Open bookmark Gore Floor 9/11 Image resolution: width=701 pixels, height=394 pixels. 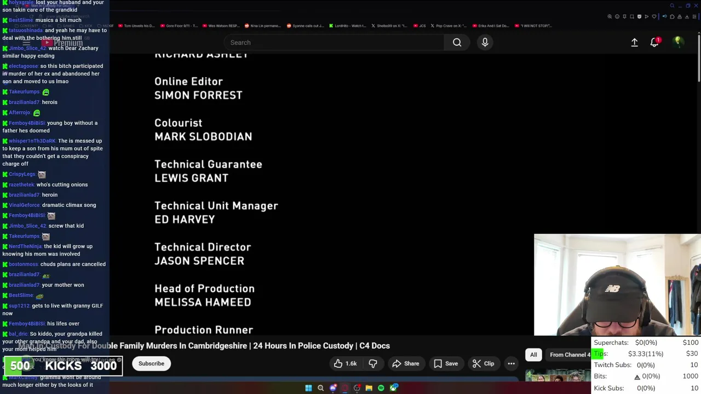(178, 26)
